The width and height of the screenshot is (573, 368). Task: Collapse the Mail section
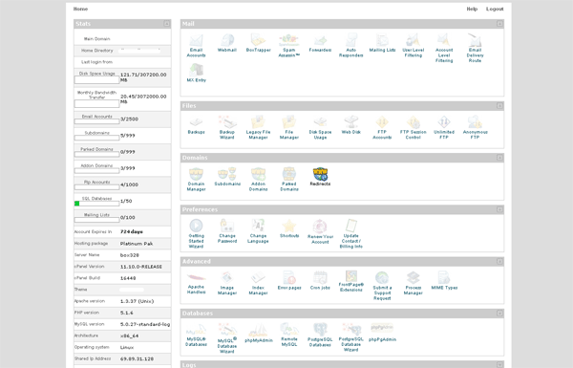click(x=499, y=24)
